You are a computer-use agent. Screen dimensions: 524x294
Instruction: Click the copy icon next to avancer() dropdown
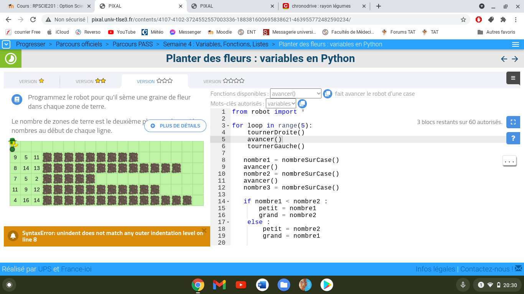pos(327,94)
